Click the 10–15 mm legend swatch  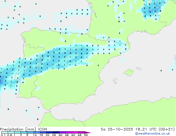(37, 132)
